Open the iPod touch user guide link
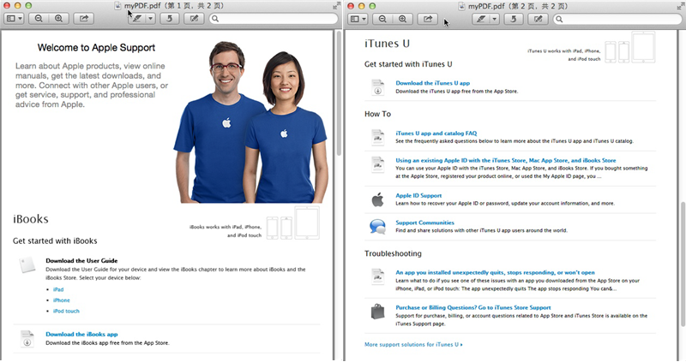The image size is (686, 362). [x=66, y=311]
